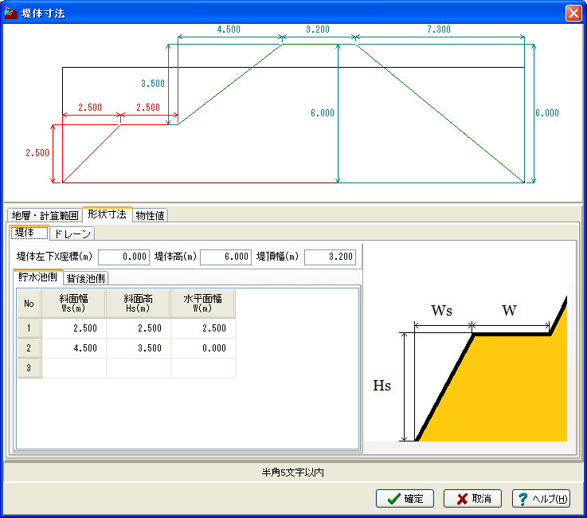Click the 堤体寸法 app icon in title bar
587x518 pixels.
pos(11,13)
